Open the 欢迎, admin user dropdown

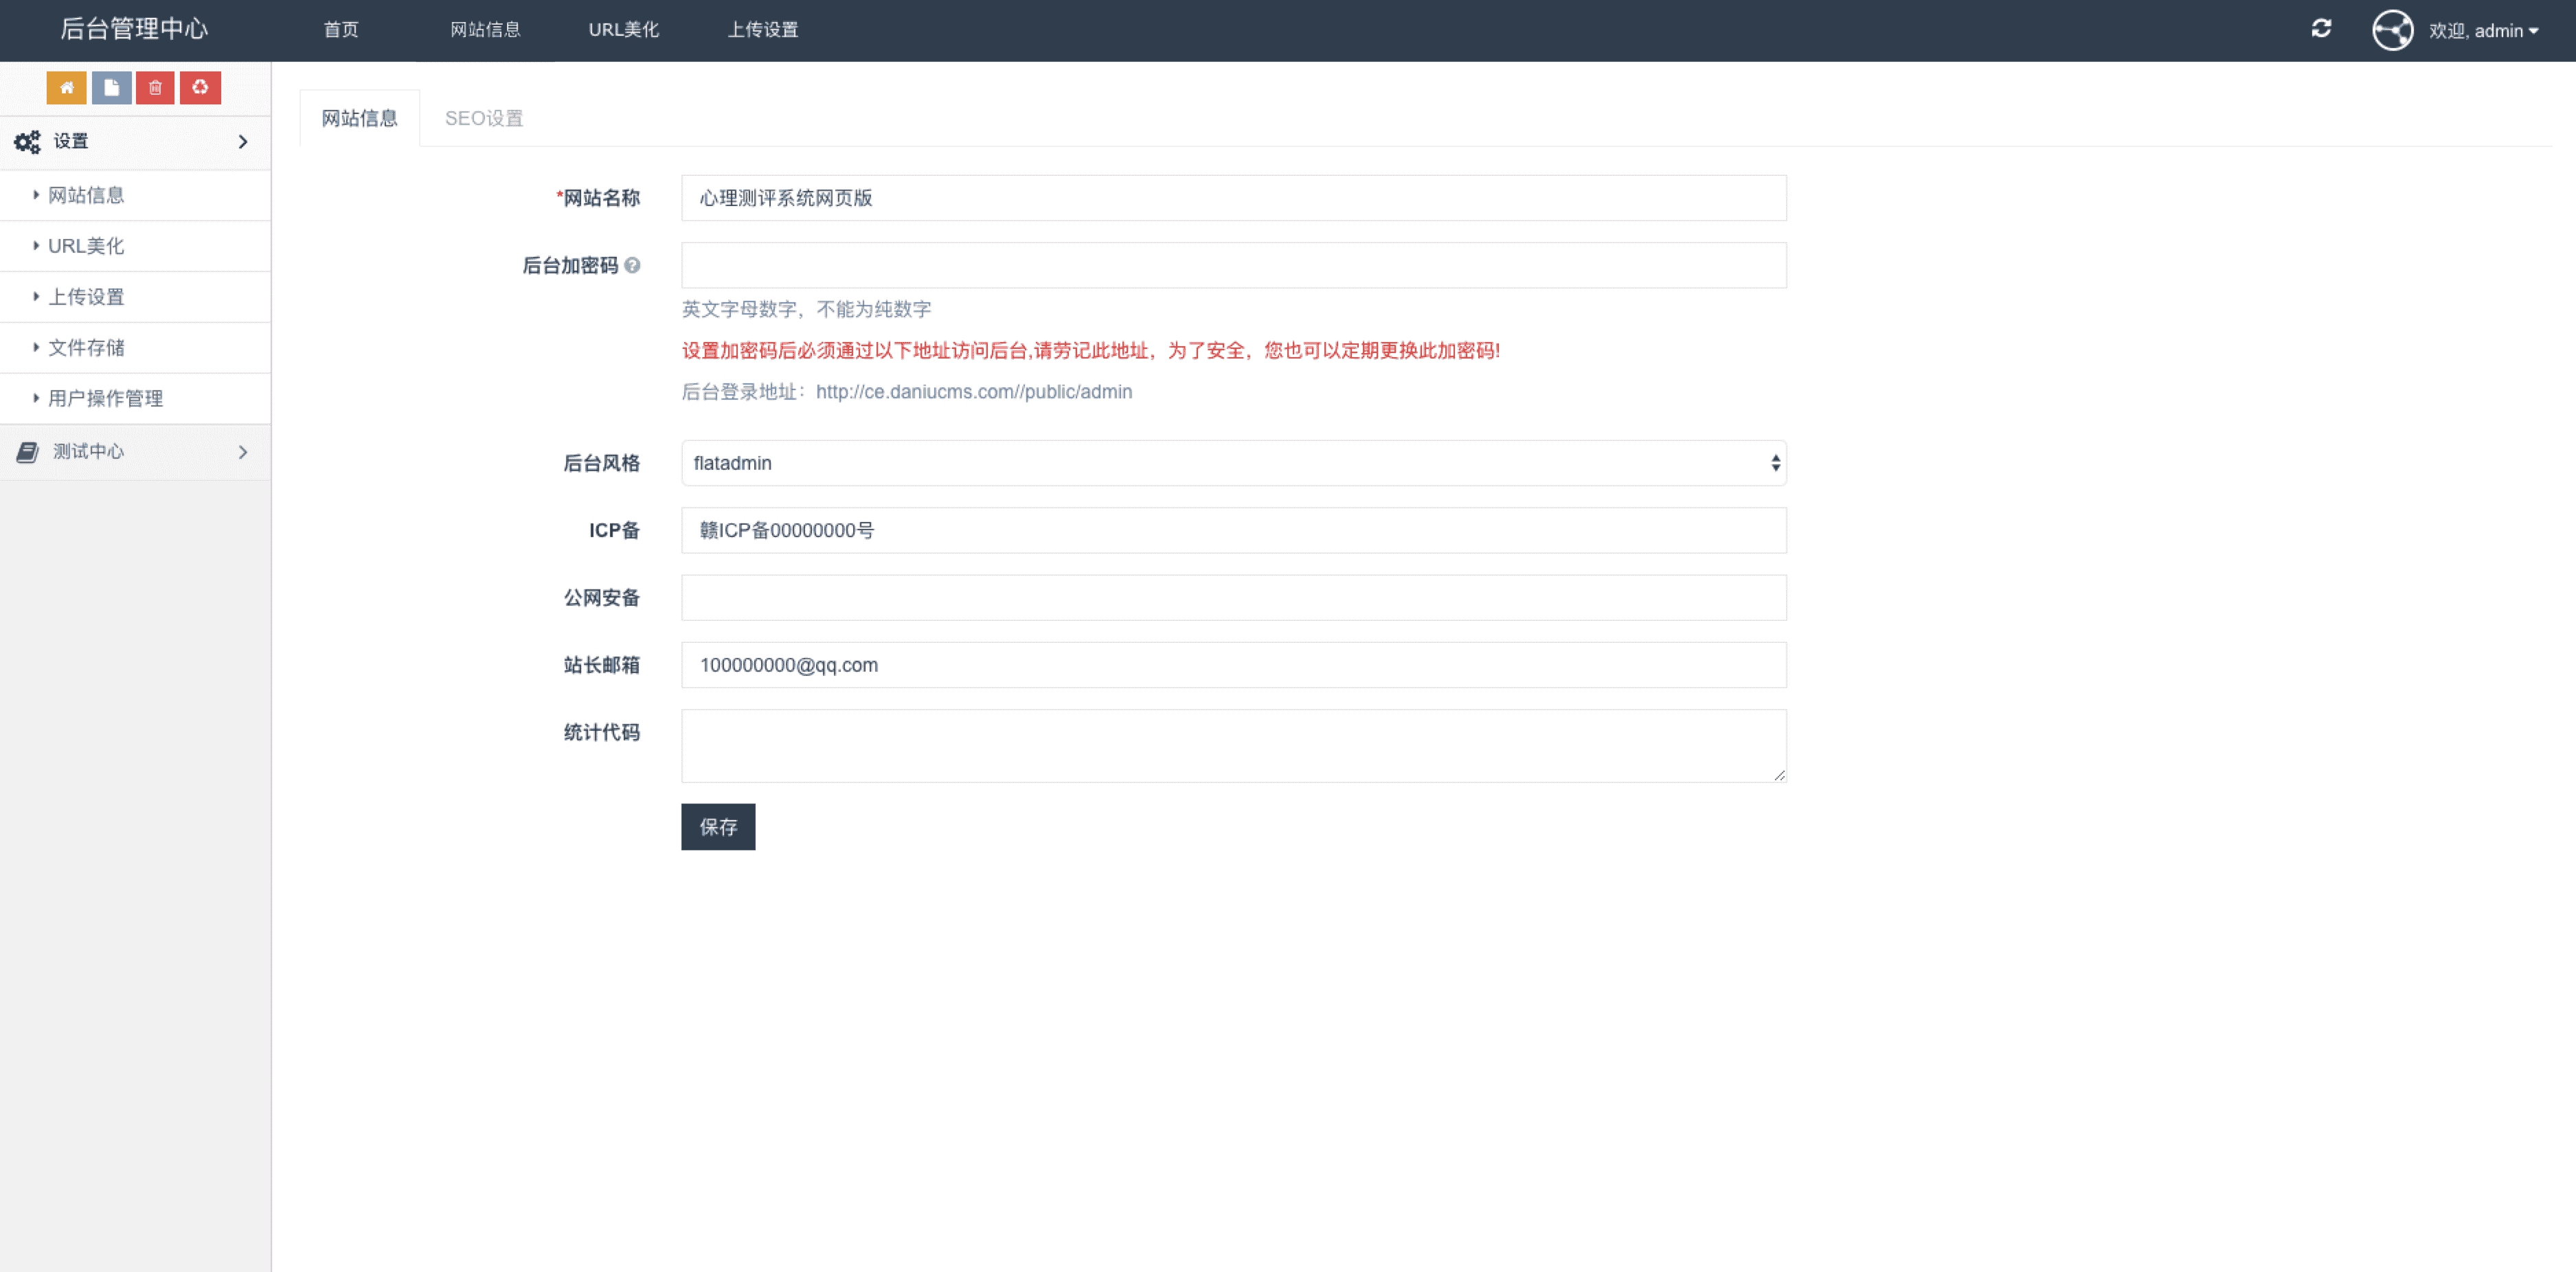tap(2483, 31)
